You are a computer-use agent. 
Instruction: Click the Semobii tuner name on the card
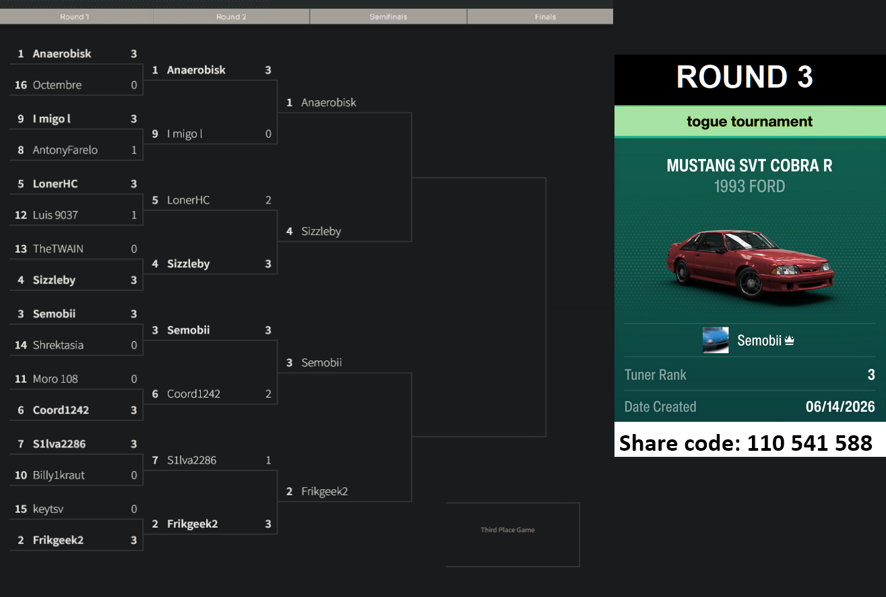coord(759,340)
